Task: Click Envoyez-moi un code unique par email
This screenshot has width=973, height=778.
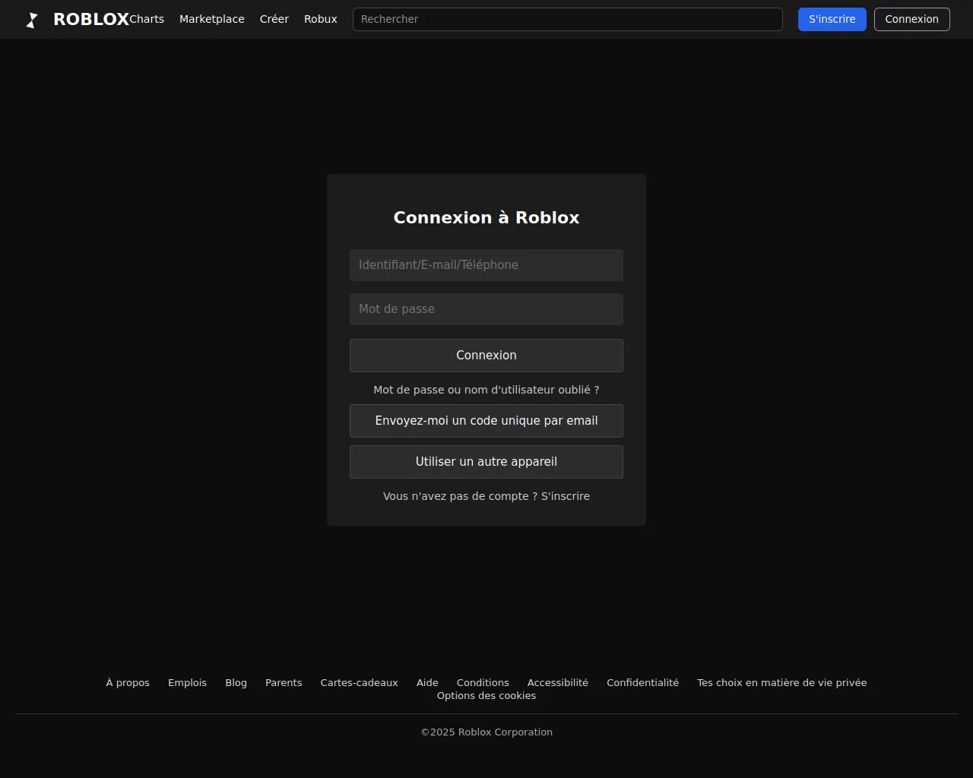Action: coord(486,421)
